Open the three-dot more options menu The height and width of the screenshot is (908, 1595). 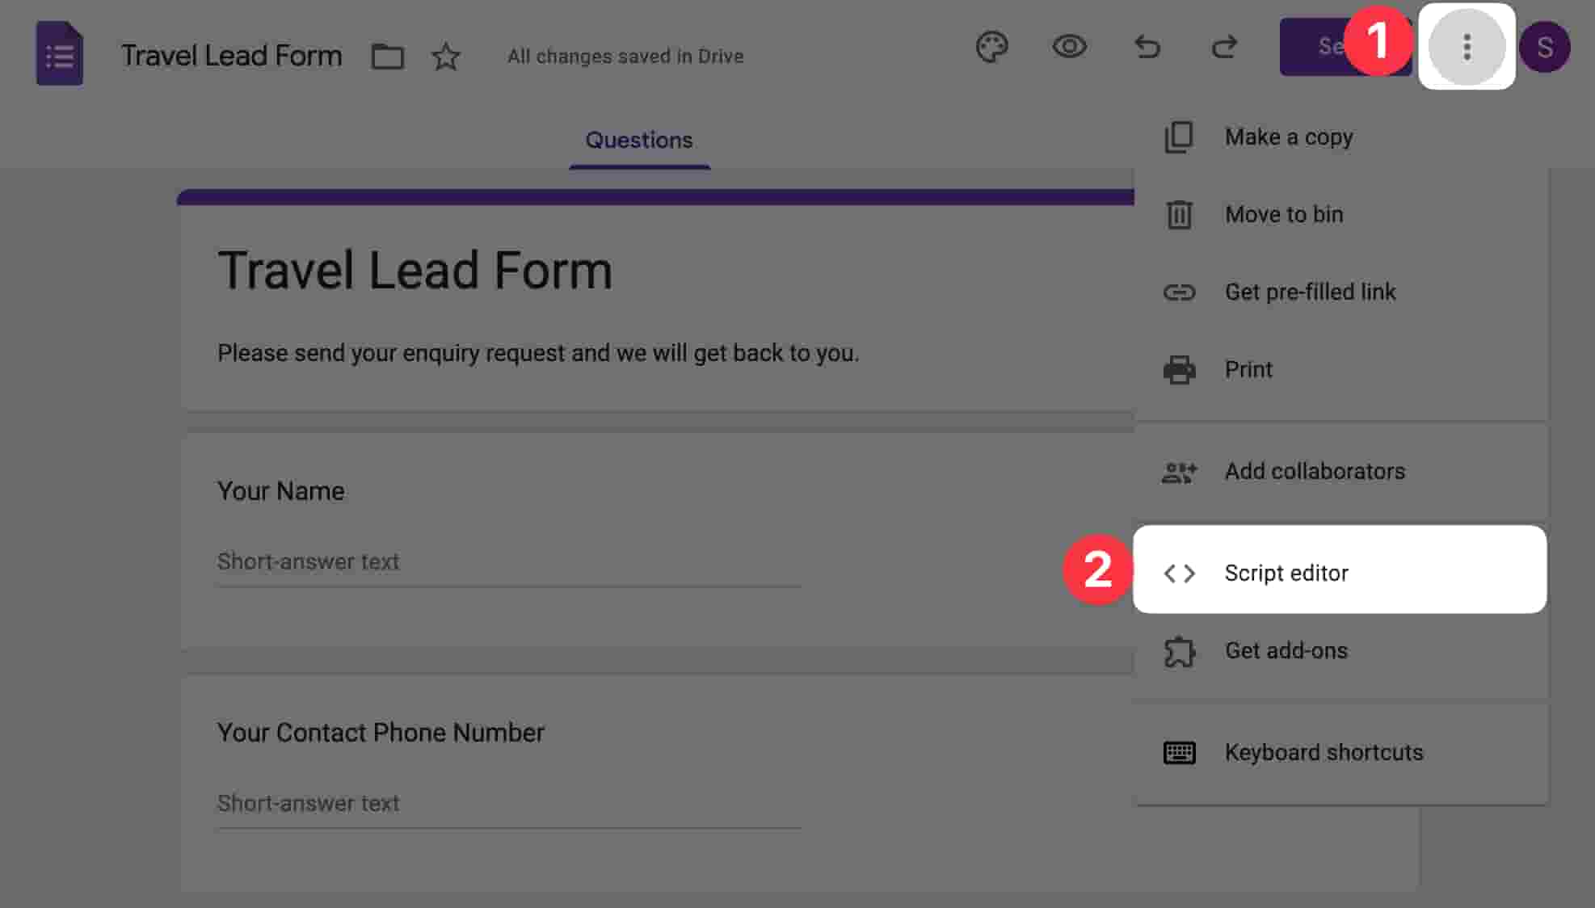1467,47
